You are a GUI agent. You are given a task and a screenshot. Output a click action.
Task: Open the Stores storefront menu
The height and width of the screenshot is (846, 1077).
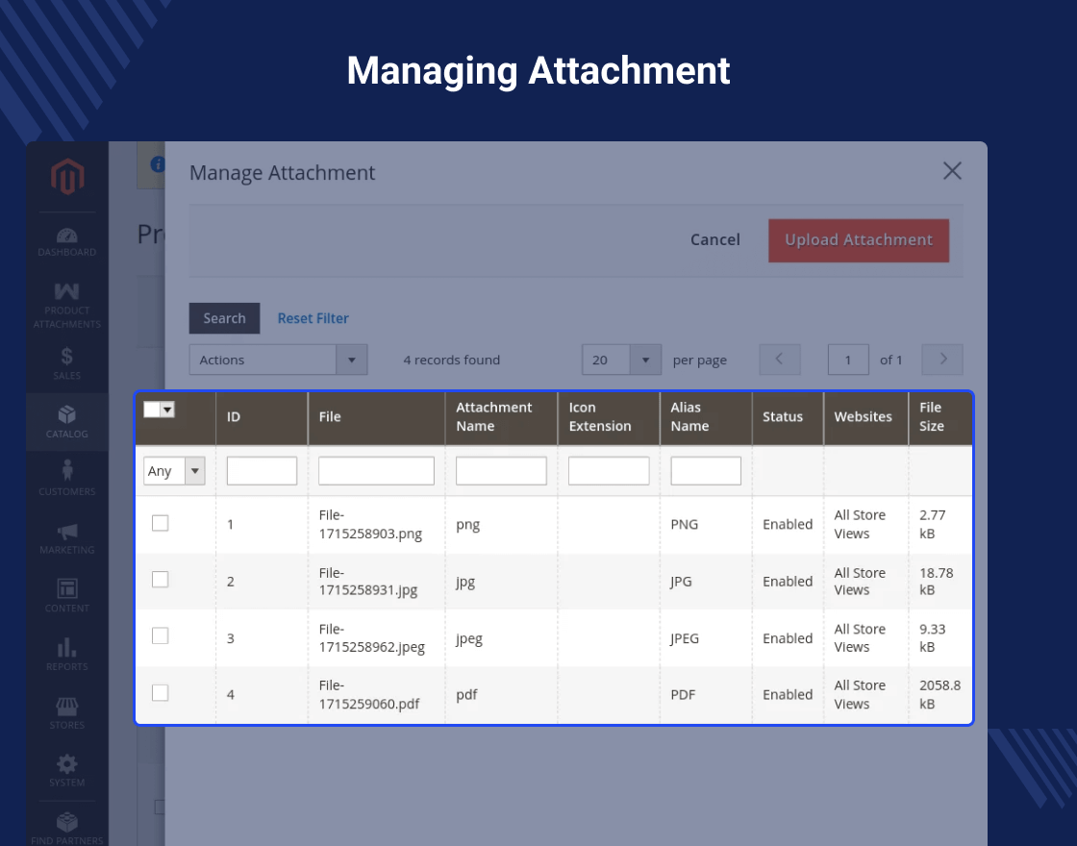(x=66, y=712)
